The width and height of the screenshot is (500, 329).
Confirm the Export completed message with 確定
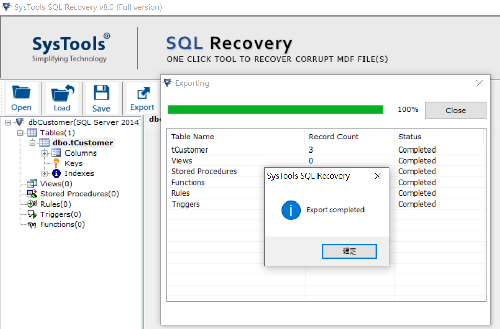(x=349, y=251)
